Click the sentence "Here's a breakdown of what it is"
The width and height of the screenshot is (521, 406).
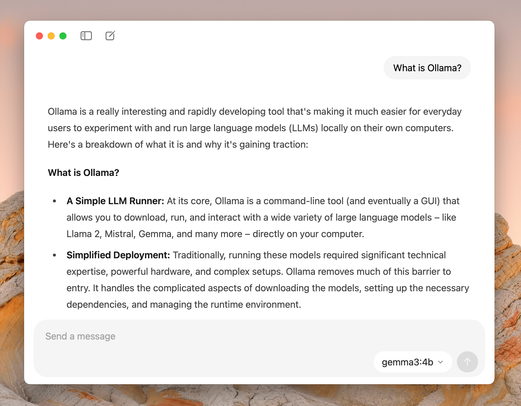(178, 144)
